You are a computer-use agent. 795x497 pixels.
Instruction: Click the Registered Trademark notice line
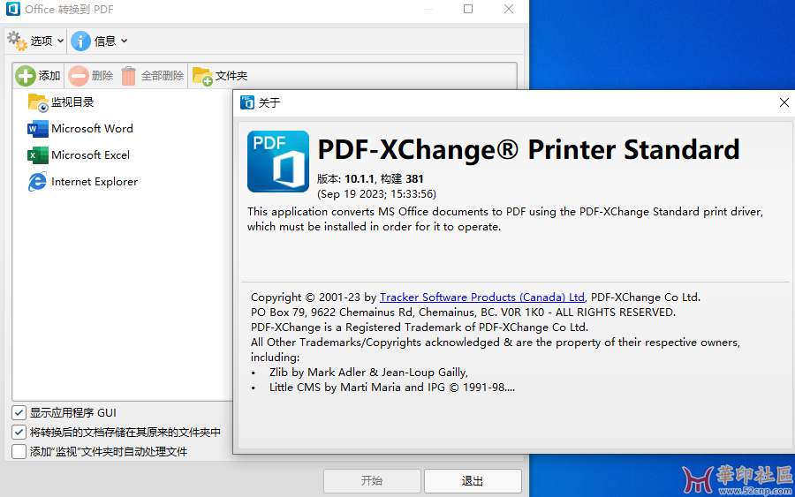pyautogui.click(x=420, y=328)
